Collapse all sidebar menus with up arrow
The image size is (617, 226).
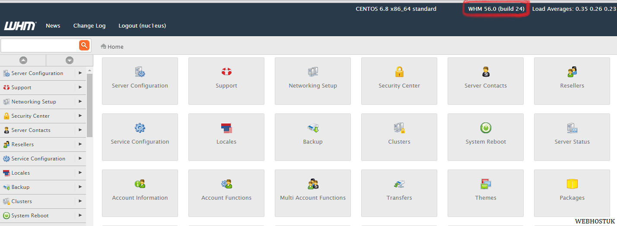point(23,60)
